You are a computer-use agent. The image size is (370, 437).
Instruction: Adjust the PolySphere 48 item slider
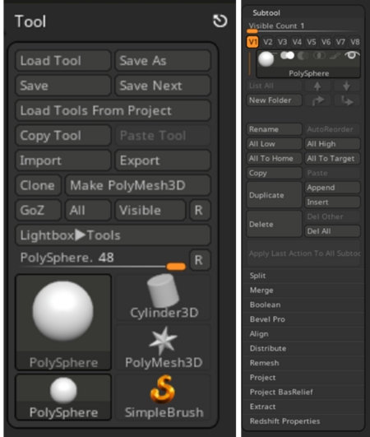pos(102,260)
